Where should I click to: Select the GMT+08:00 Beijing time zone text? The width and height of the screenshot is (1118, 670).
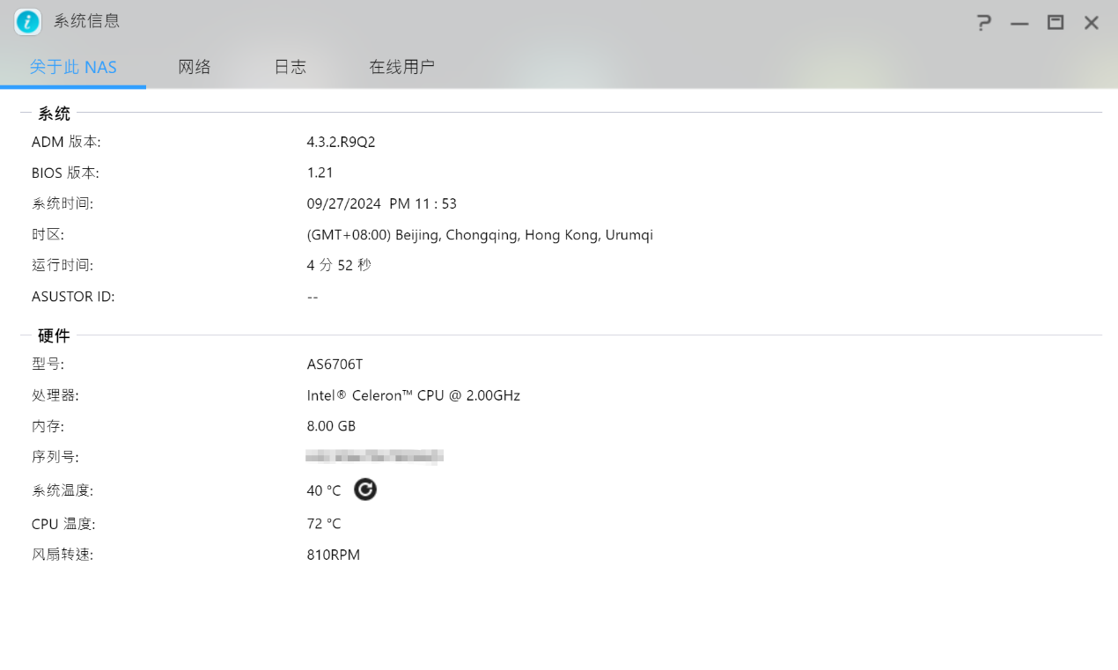click(x=480, y=235)
